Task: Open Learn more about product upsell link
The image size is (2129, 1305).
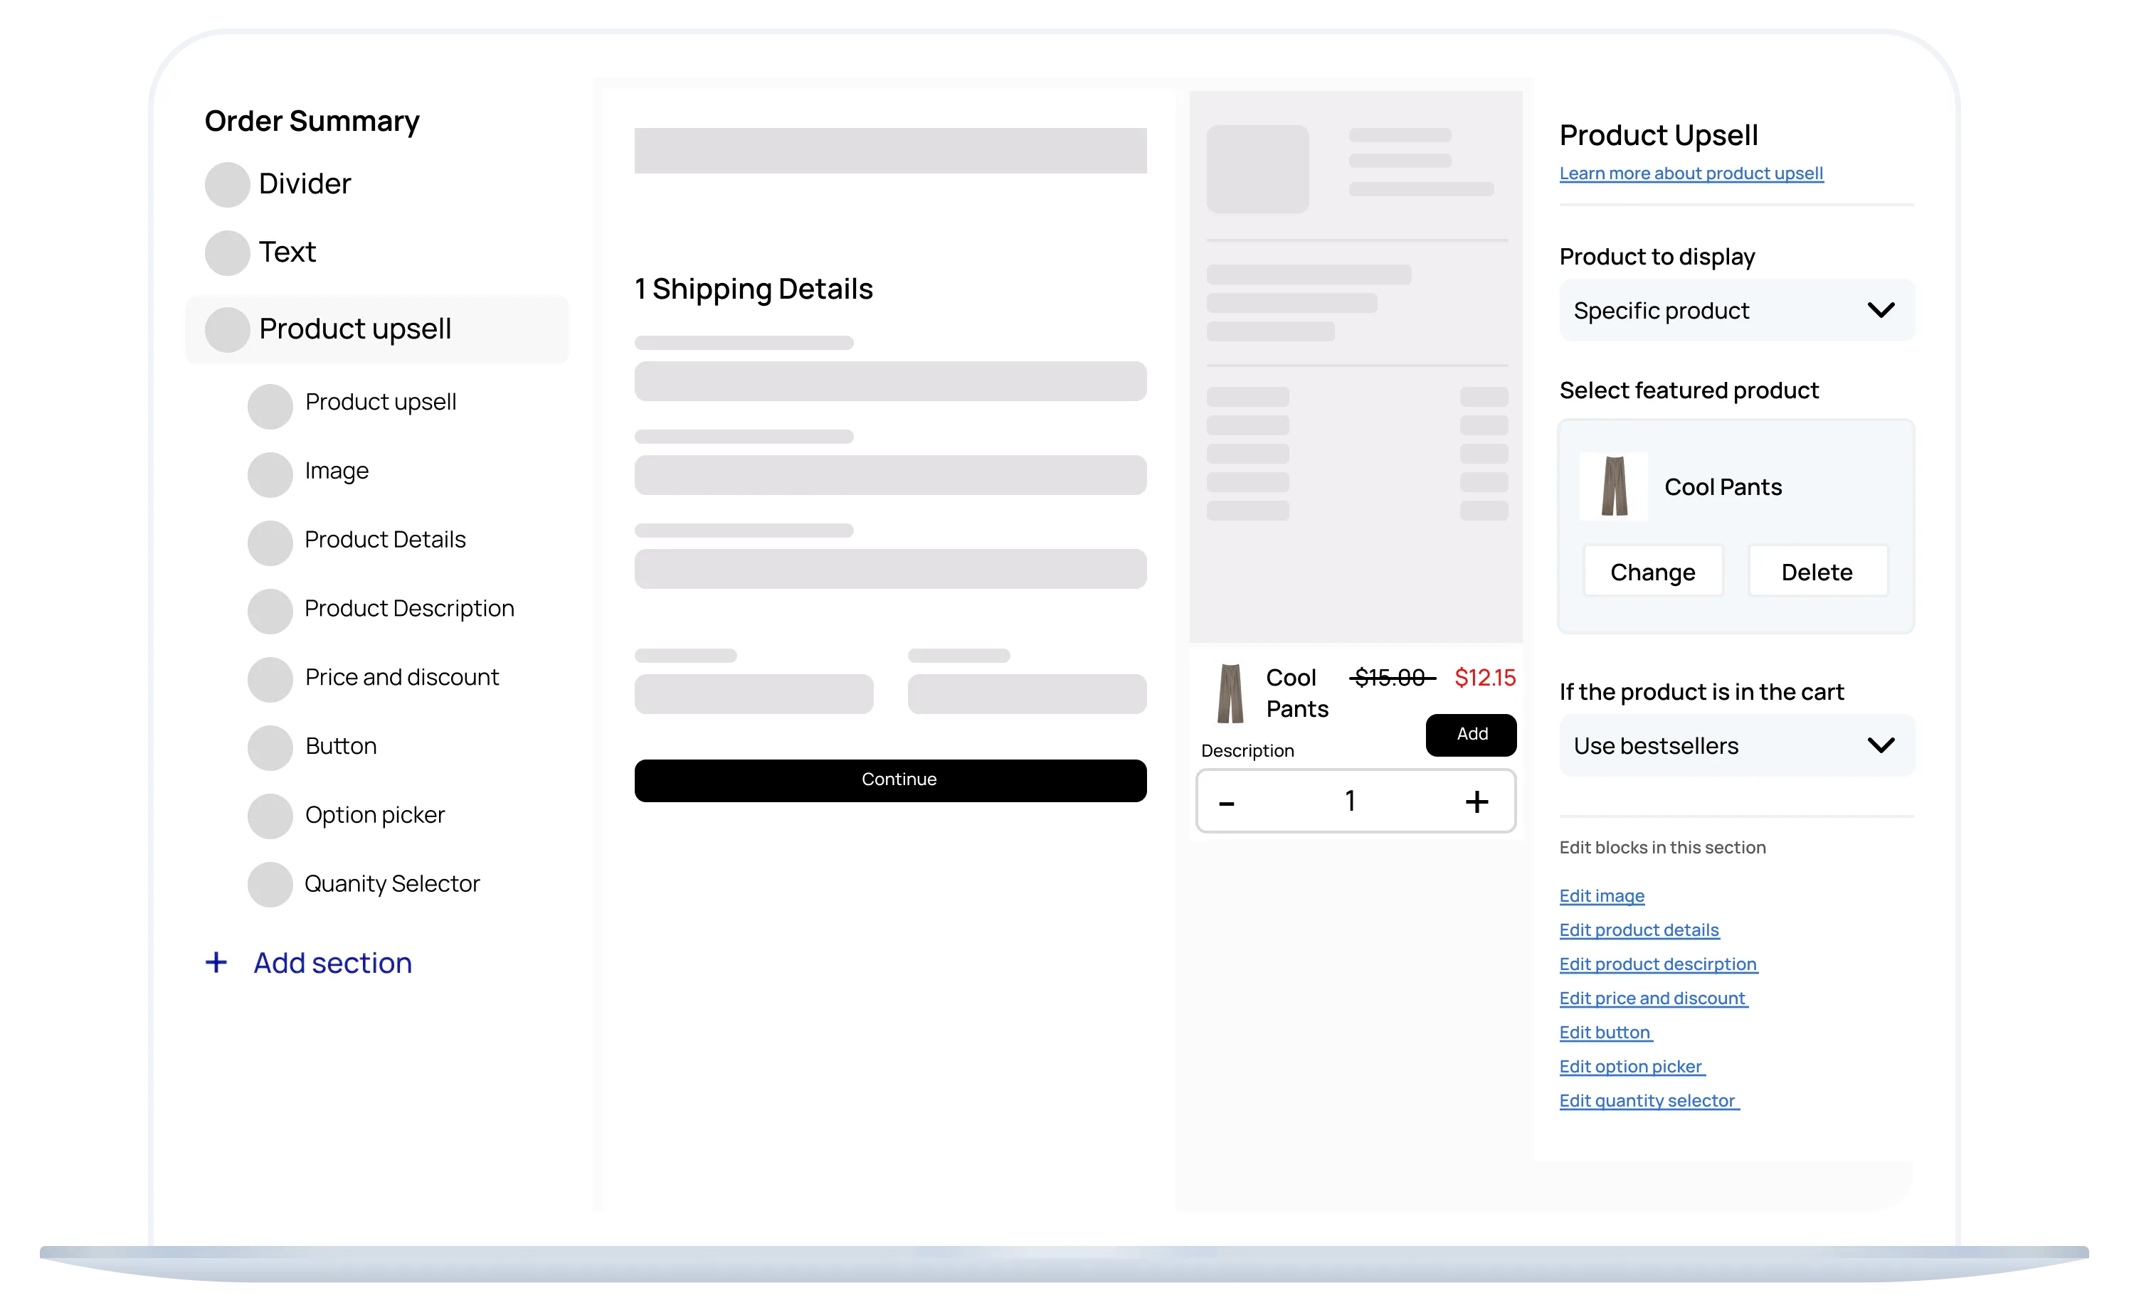Action: (x=1690, y=174)
